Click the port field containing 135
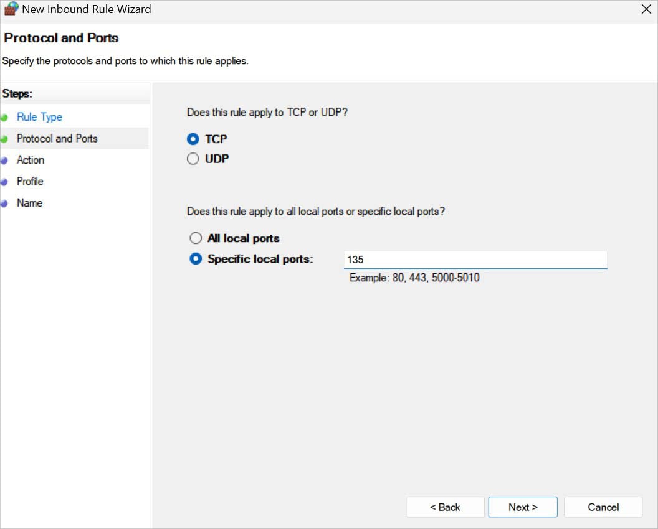The image size is (658, 529). point(475,260)
